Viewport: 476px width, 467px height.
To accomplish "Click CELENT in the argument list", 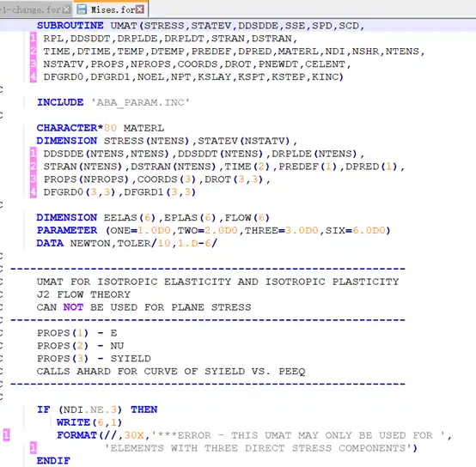I will (325, 64).
